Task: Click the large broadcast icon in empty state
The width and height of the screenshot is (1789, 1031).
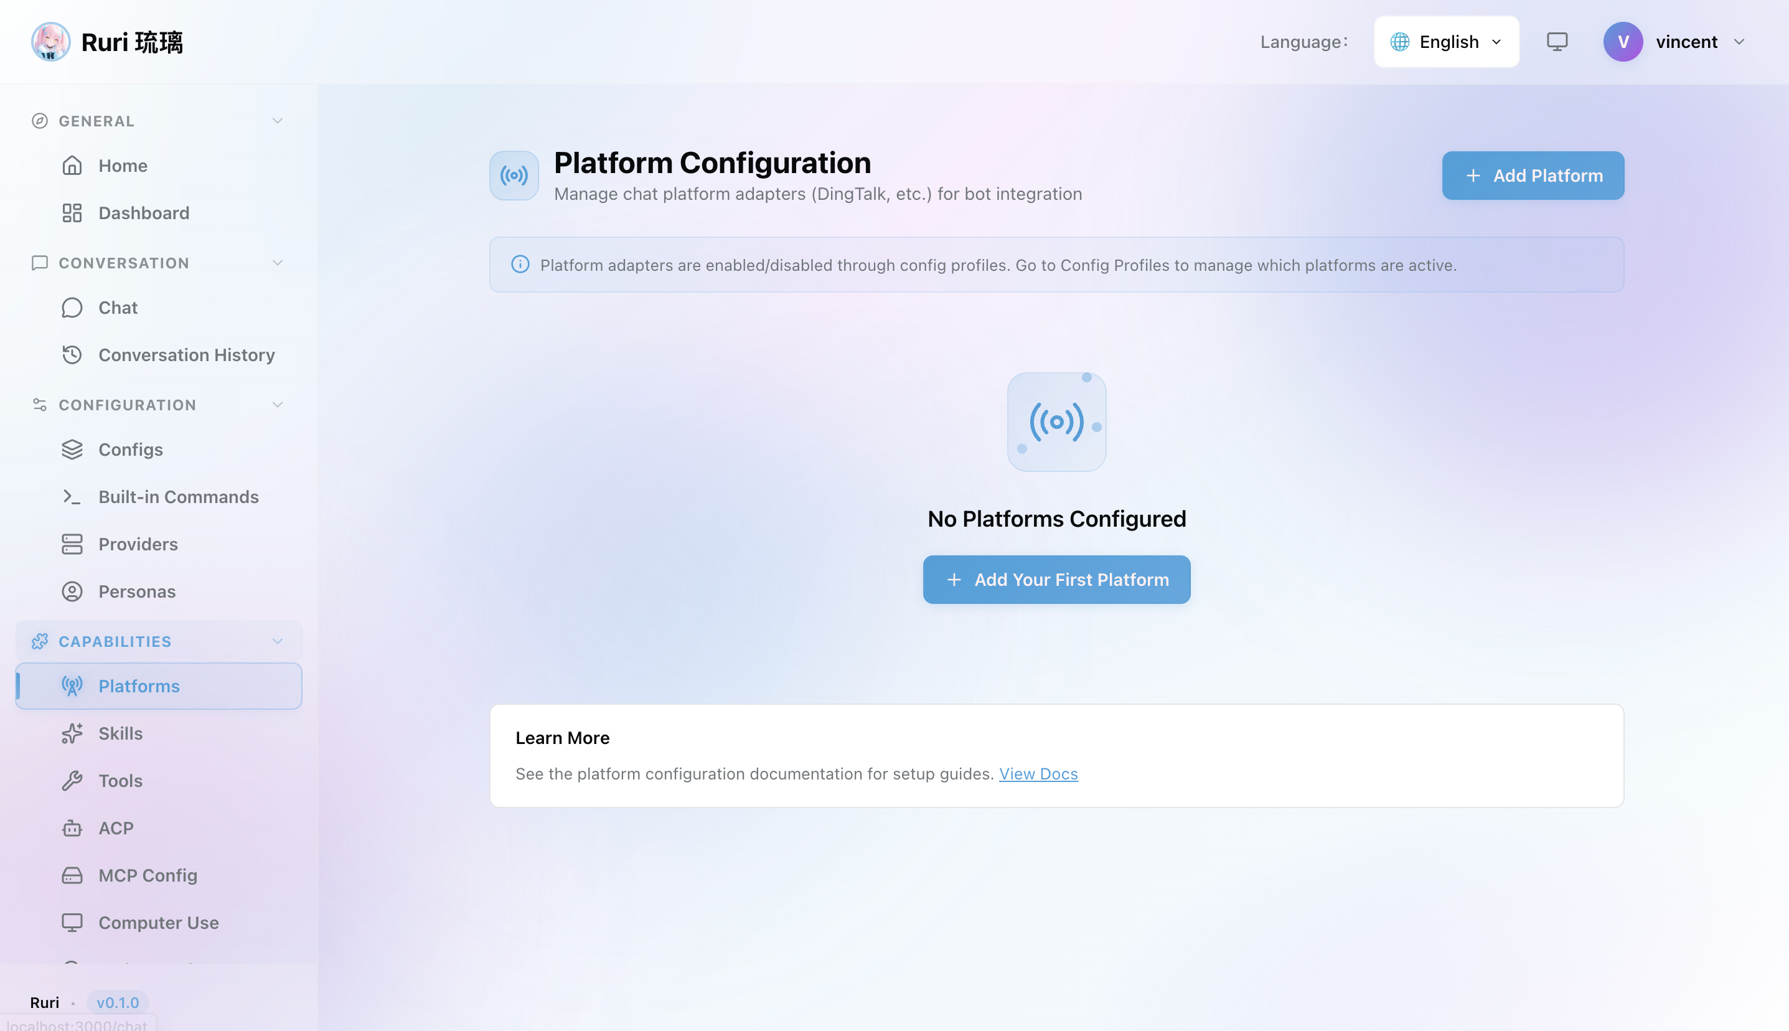Action: 1056,422
